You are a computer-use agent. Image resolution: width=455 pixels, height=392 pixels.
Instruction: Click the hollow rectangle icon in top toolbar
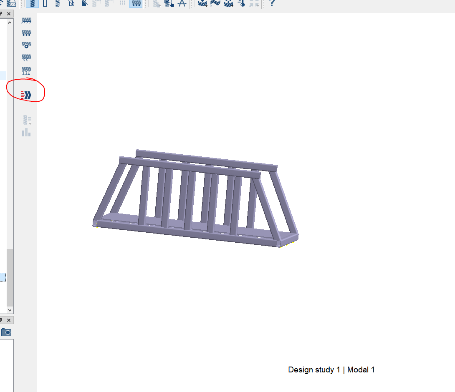45,4
